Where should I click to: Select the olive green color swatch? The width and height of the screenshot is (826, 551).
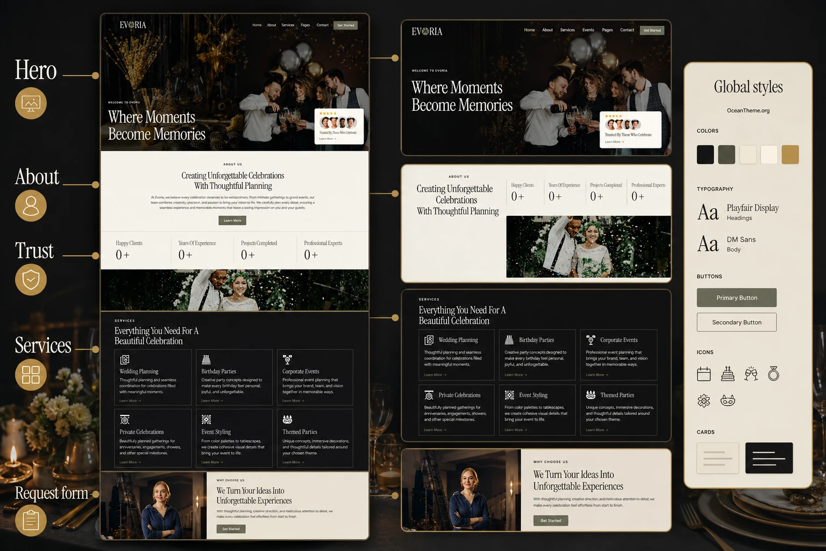point(727,155)
